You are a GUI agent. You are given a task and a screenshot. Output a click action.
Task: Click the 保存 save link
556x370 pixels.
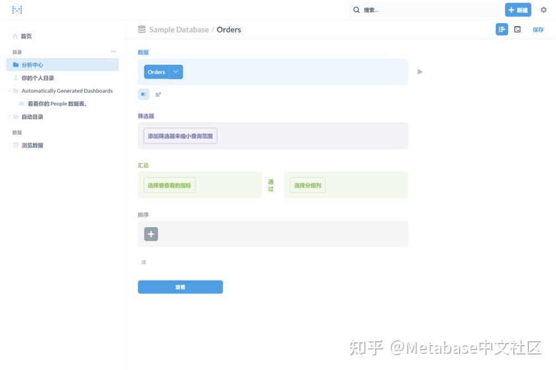[x=538, y=29]
